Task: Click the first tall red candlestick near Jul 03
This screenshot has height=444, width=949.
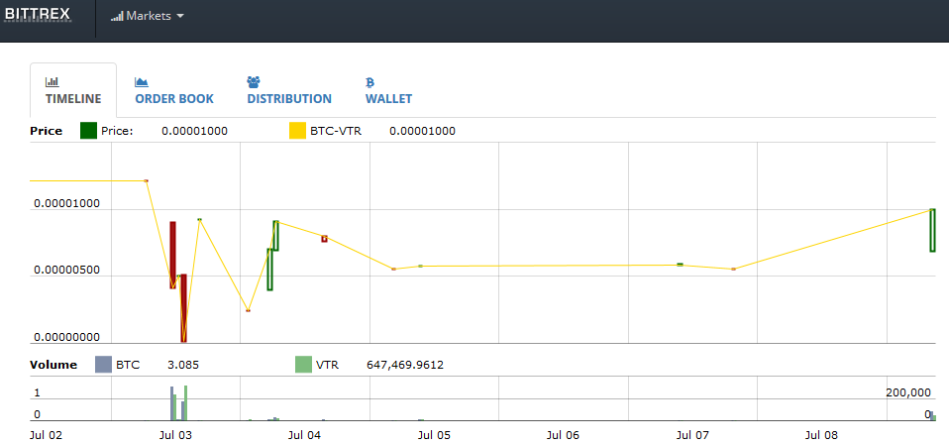Action: click(x=172, y=255)
